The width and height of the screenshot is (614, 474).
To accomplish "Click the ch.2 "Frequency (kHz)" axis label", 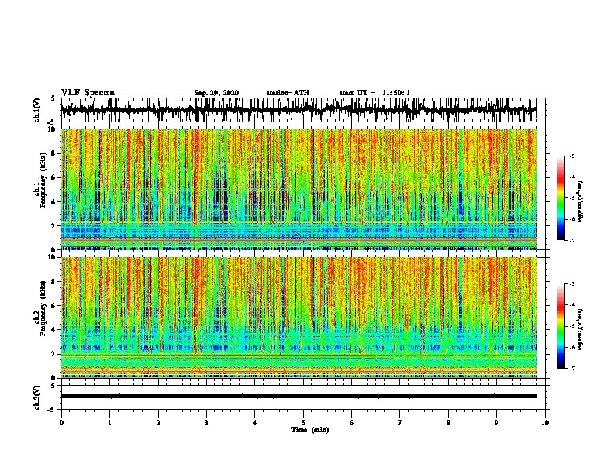I will tap(43, 309).
